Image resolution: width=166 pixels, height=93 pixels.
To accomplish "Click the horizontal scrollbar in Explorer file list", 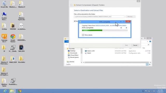I will pyautogui.click(x=116, y=63).
